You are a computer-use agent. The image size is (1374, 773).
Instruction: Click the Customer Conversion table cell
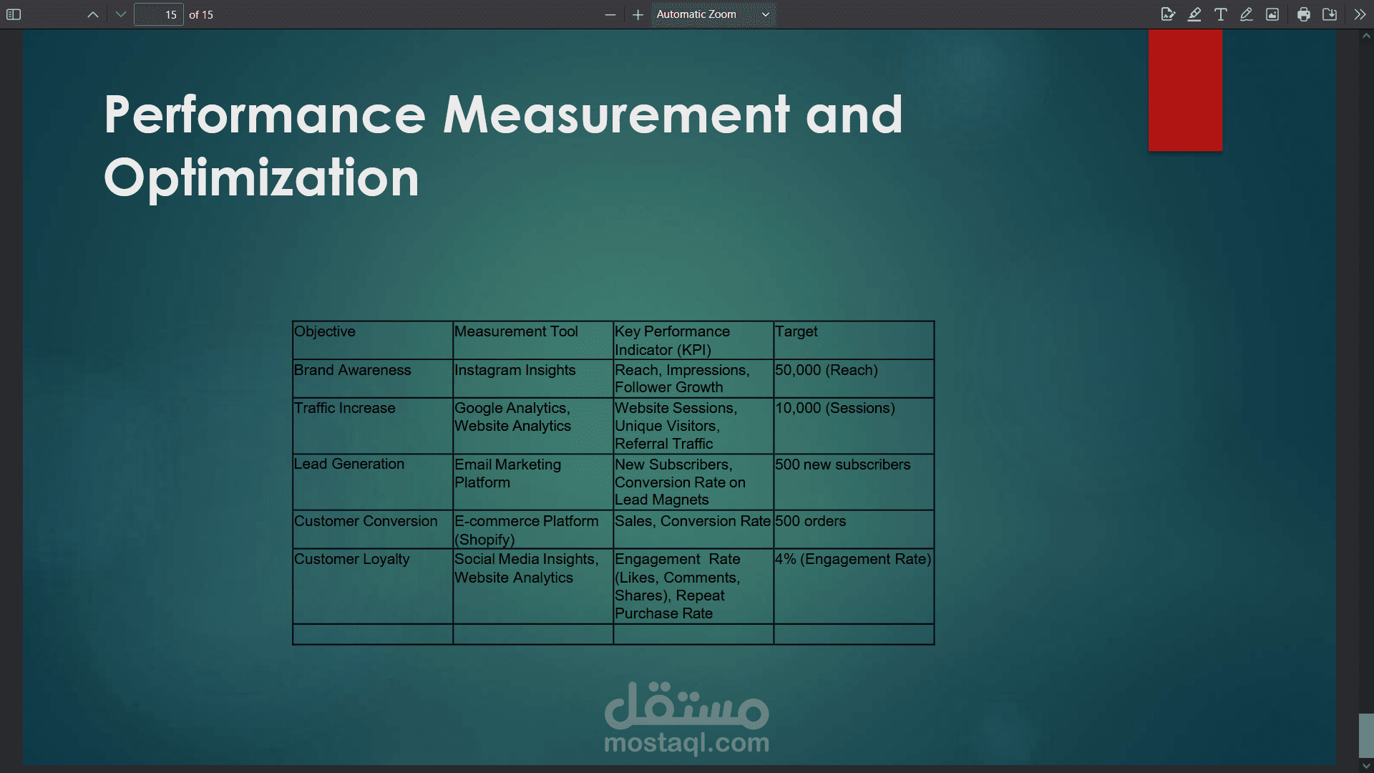point(366,521)
